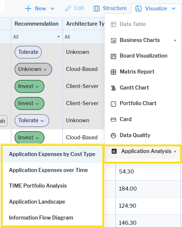Click the Business Charts icon

point(113,40)
